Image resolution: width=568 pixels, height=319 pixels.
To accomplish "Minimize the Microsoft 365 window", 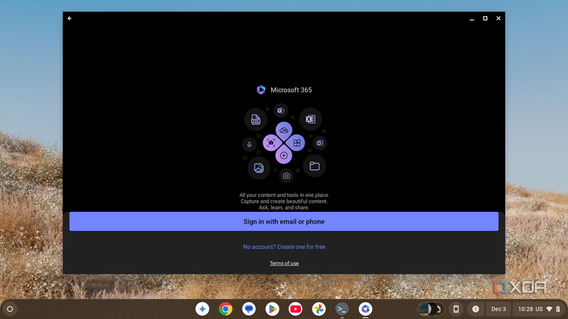I will pos(472,19).
